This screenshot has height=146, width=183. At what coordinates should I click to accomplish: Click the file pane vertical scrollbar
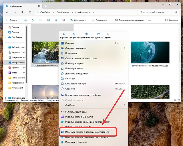180,57
